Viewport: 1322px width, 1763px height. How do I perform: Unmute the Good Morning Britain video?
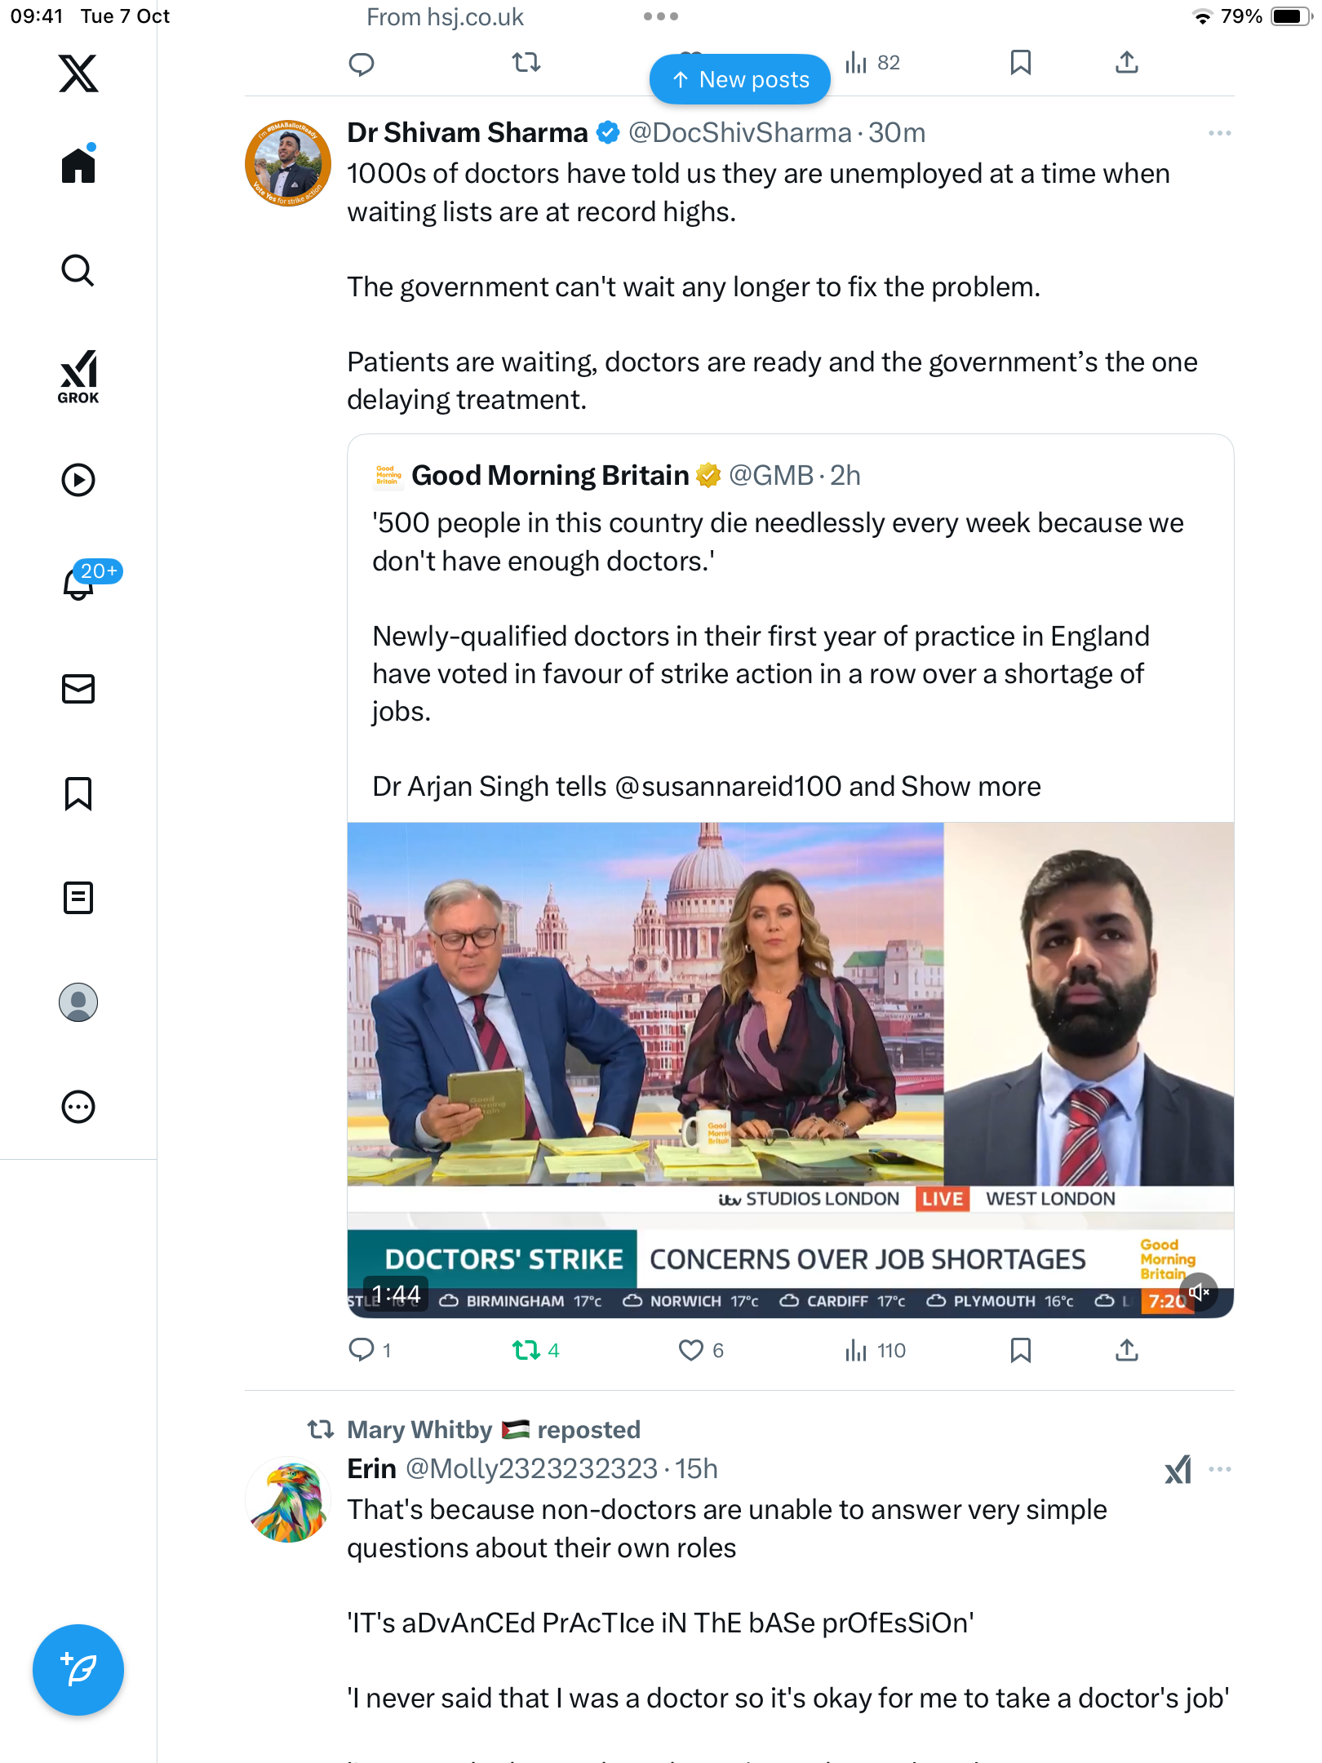(1198, 1292)
